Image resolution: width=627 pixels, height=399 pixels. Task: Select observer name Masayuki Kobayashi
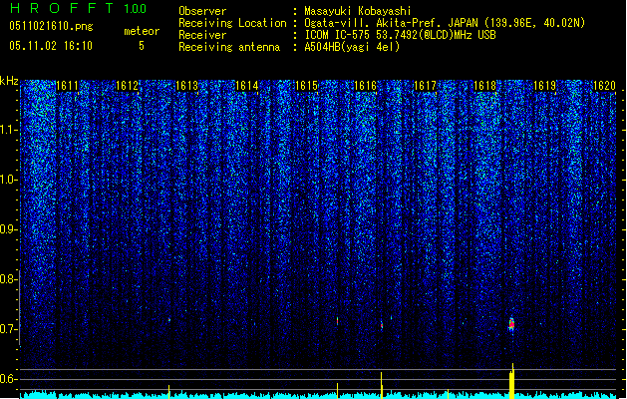coord(358,11)
